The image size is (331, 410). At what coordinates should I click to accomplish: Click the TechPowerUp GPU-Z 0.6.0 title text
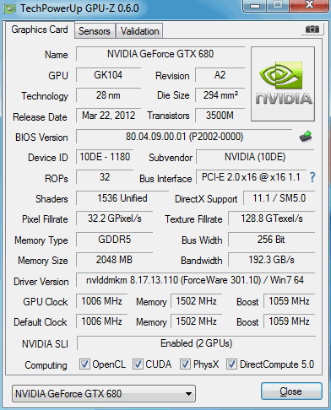pyautogui.click(x=79, y=8)
